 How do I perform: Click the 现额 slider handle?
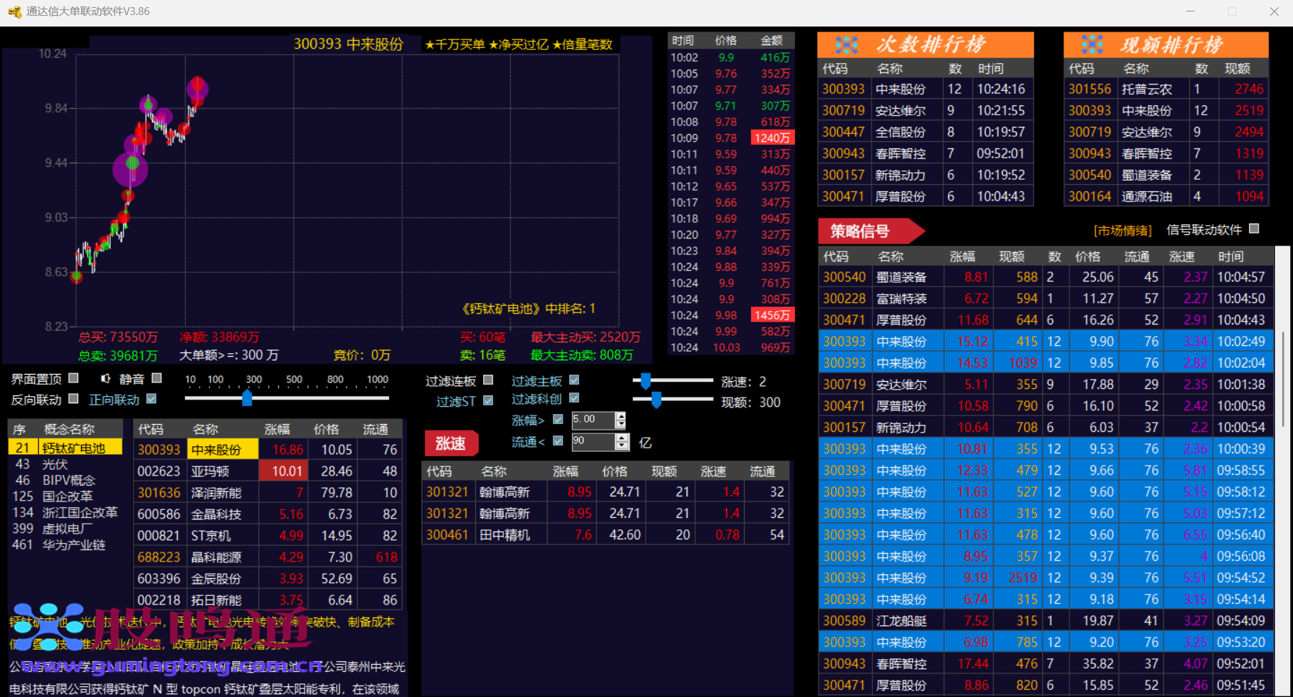click(656, 401)
